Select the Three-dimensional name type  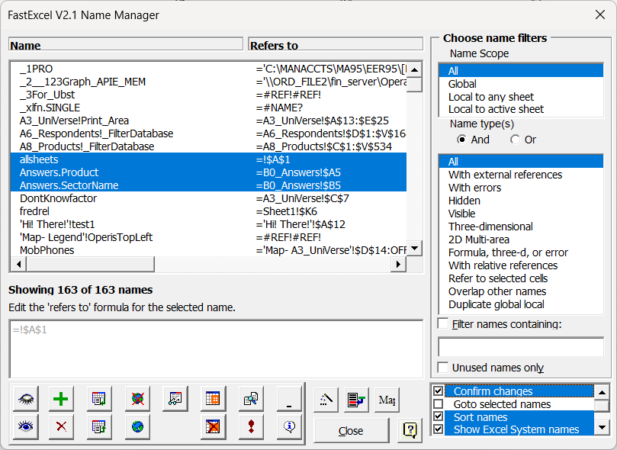click(521, 227)
